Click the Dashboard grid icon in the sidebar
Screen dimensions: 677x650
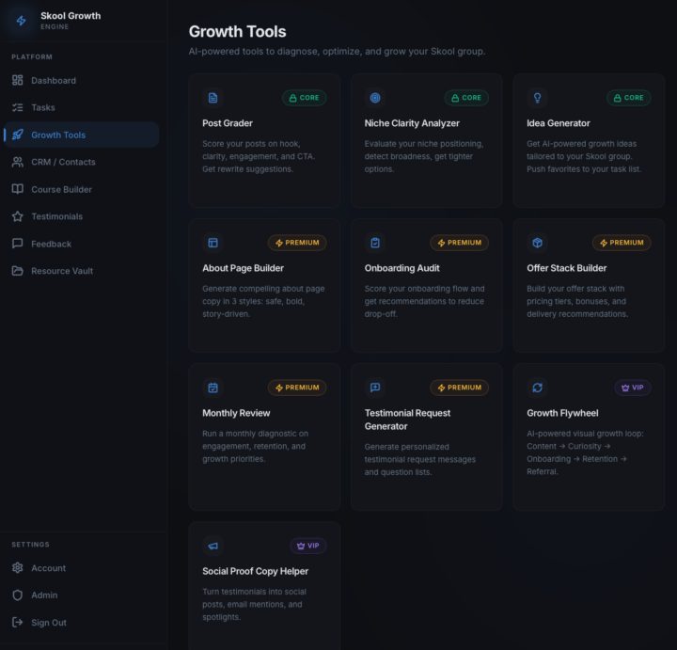17,80
